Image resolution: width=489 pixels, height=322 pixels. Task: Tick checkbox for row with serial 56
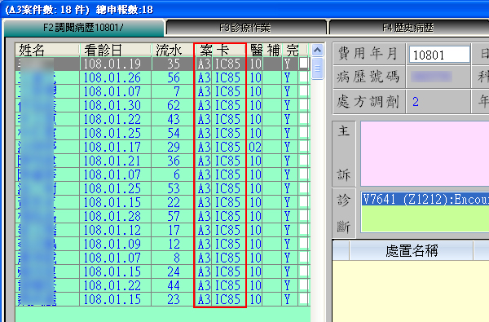303,77
